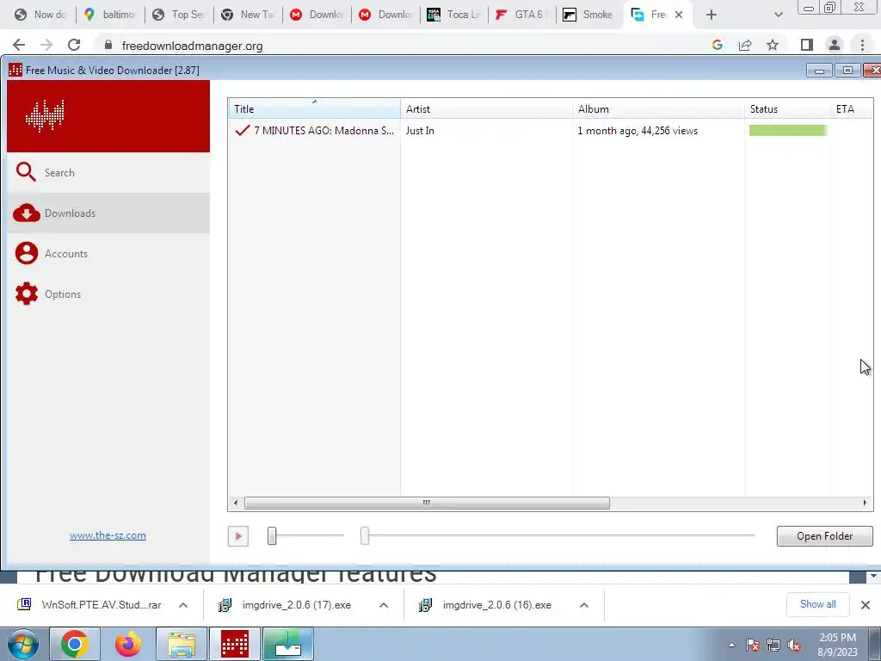Open Chrome from the taskbar
This screenshot has height=661, width=881.
click(75, 644)
